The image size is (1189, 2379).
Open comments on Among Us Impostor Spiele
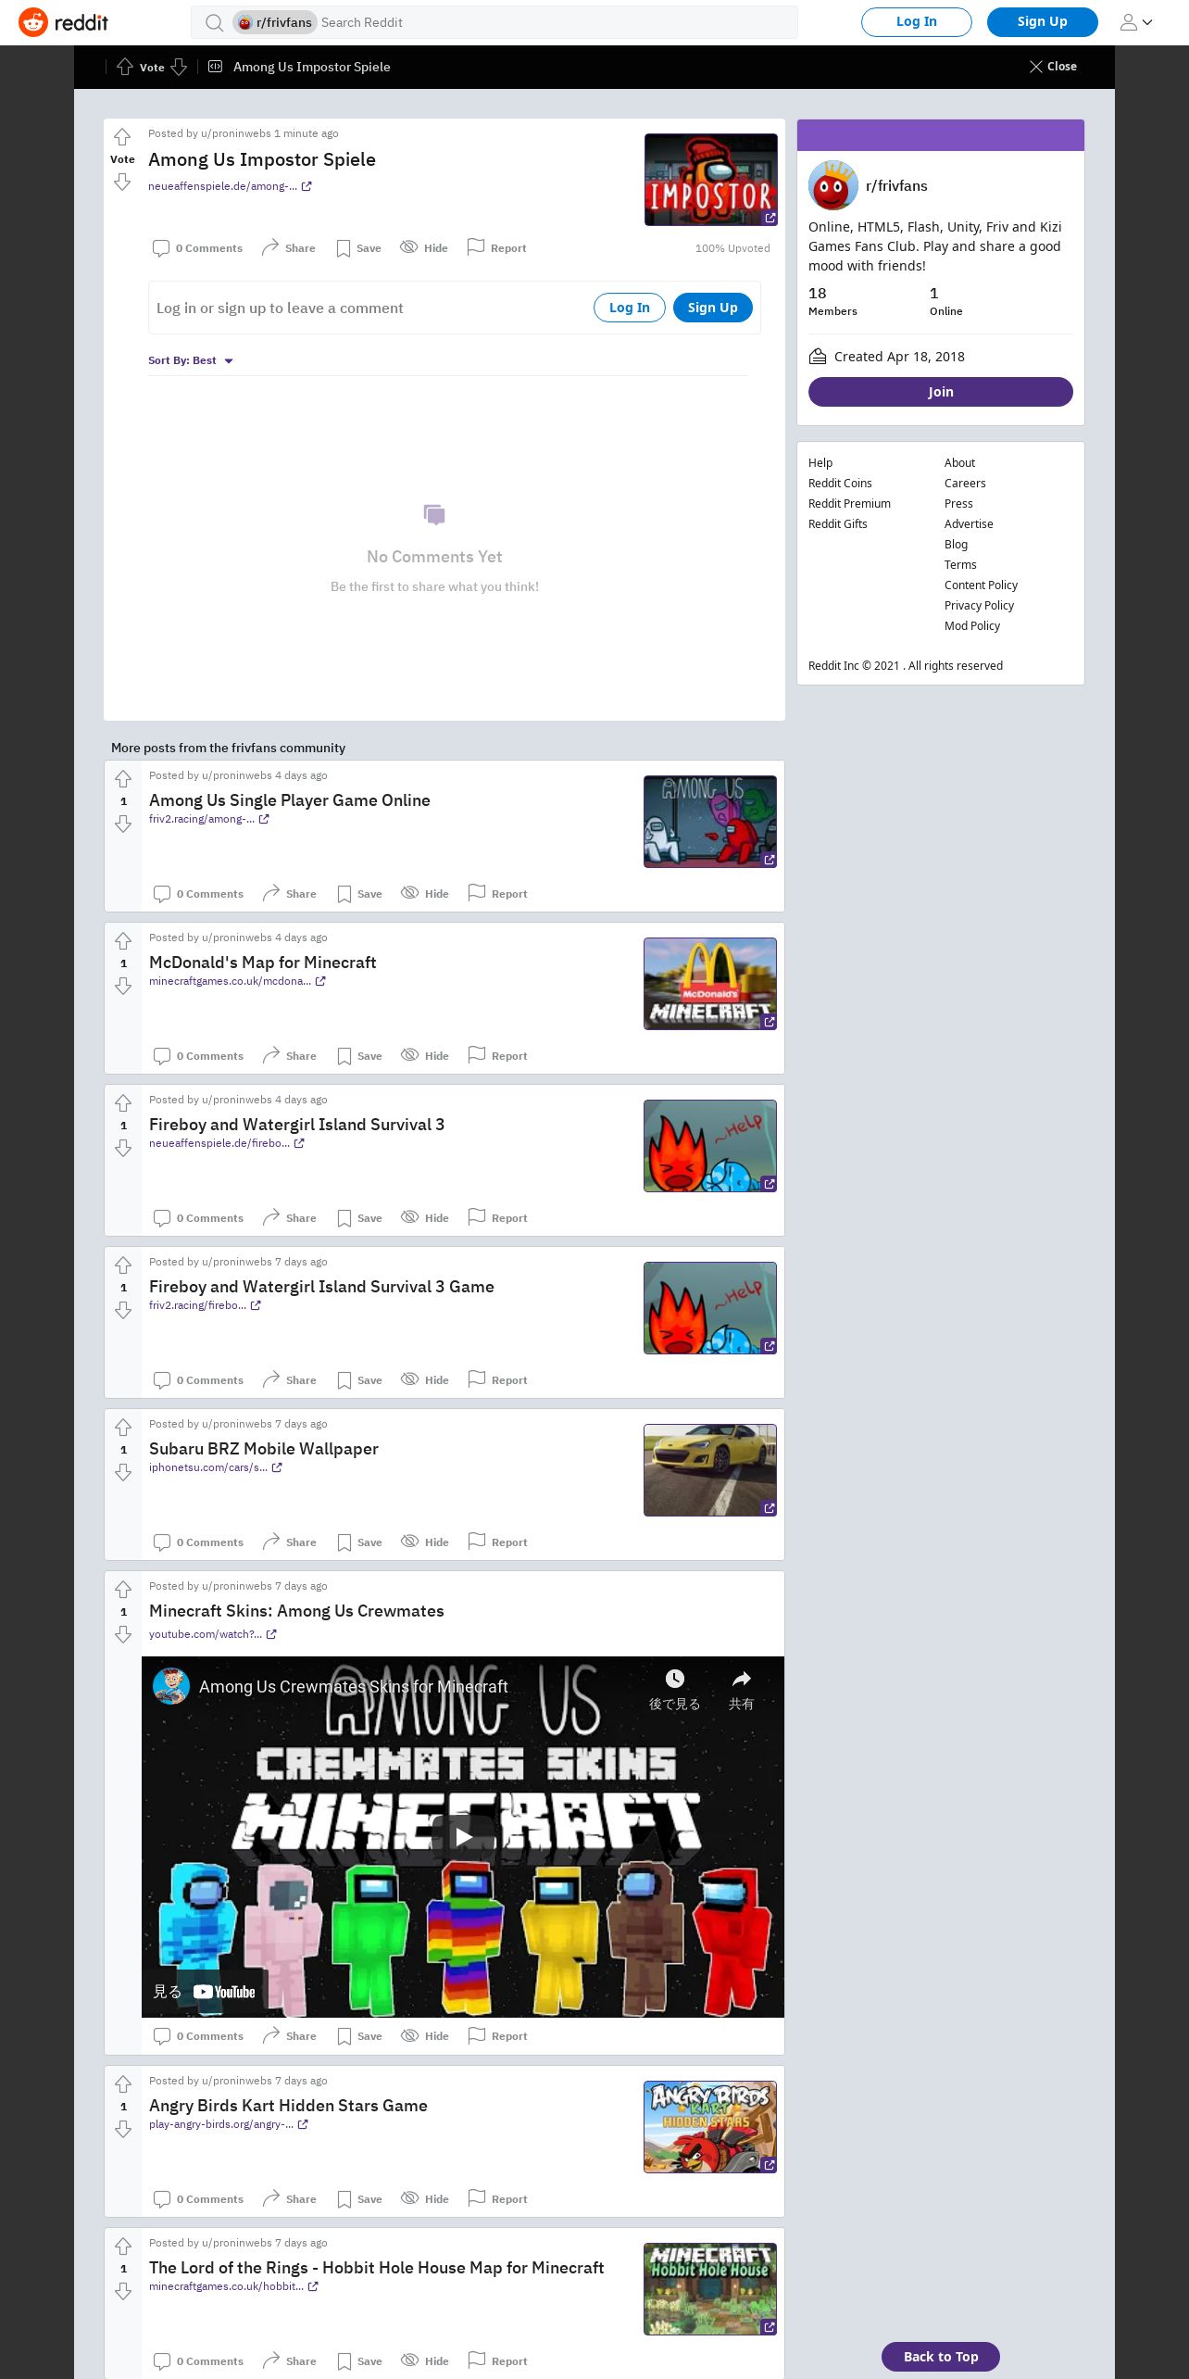(197, 248)
